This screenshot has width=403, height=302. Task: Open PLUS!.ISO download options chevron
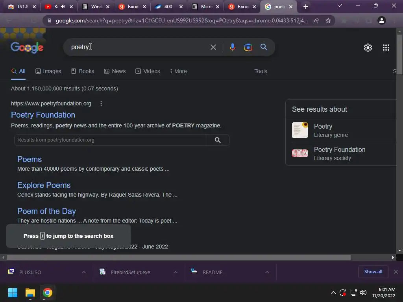[84, 272]
